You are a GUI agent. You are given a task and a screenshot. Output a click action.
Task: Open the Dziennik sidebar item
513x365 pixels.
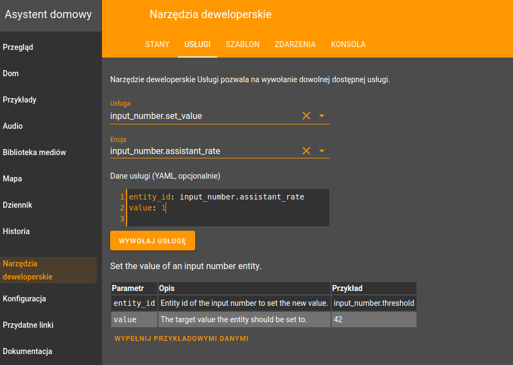click(18, 205)
